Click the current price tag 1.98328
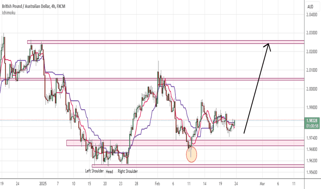321x189 pixels. 312,121
